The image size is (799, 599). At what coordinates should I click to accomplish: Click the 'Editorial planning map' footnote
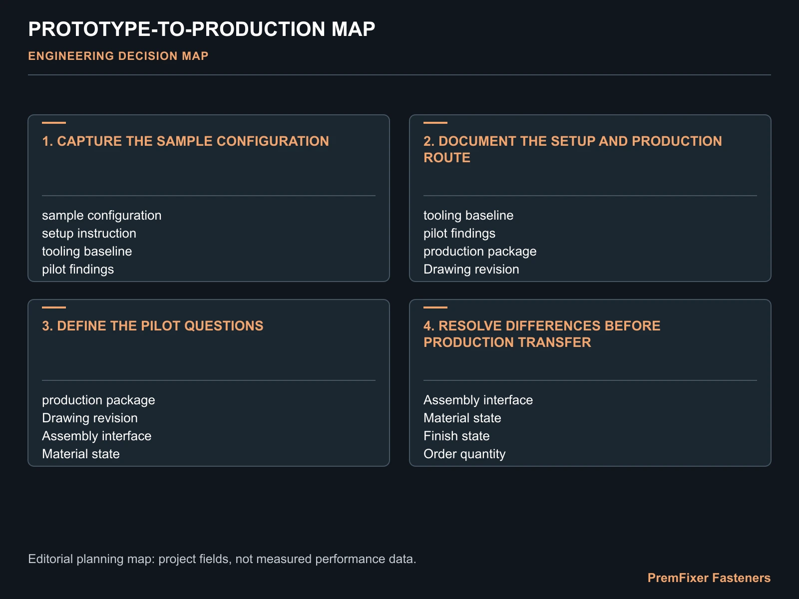(x=222, y=559)
